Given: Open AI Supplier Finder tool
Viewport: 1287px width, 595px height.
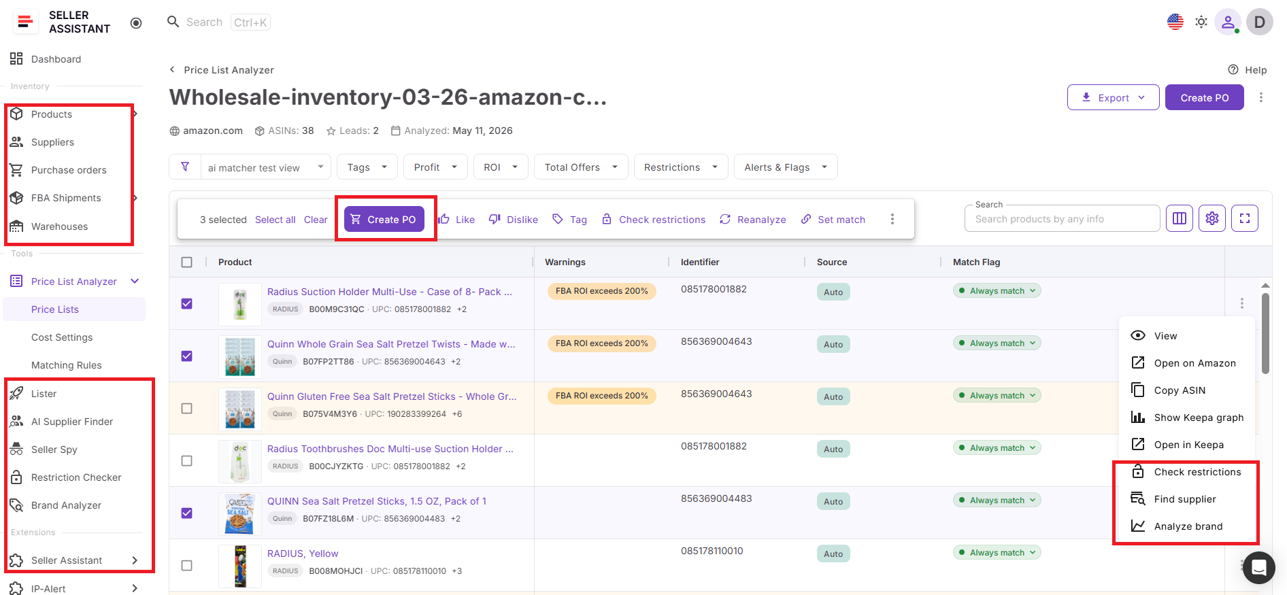Looking at the screenshot, I should click(72, 422).
